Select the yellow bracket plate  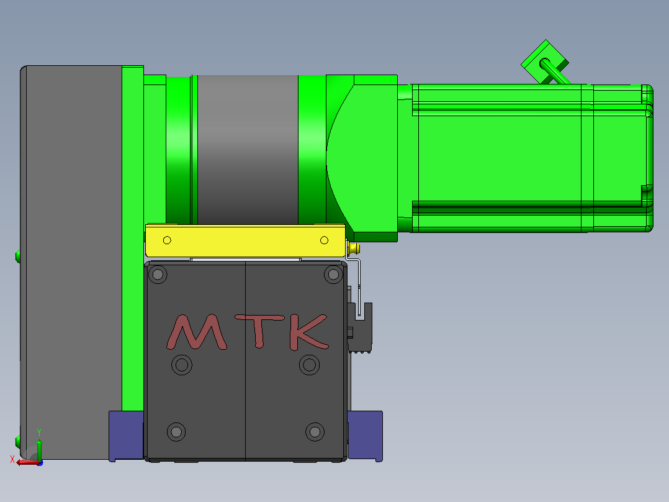tap(245, 240)
